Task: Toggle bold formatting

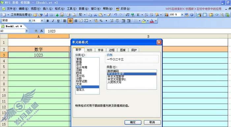Action: [48, 21]
